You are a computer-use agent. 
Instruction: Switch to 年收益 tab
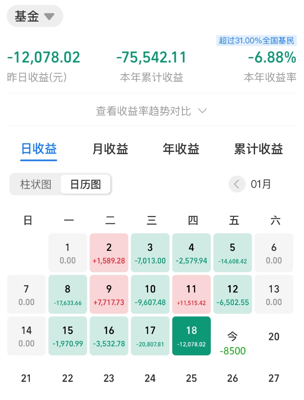pos(181,149)
